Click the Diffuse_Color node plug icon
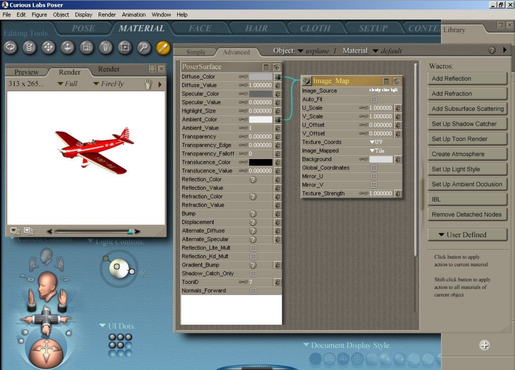The height and width of the screenshot is (370, 515). (x=277, y=77)
